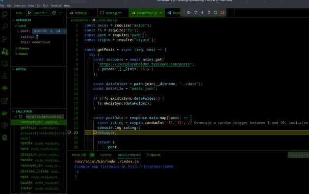Stop the debugging session
The image size is (309, 194).
click(222, 13)
